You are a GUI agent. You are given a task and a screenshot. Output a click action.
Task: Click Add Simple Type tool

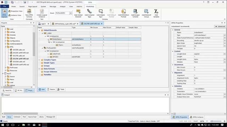click(x=101, y=13)
